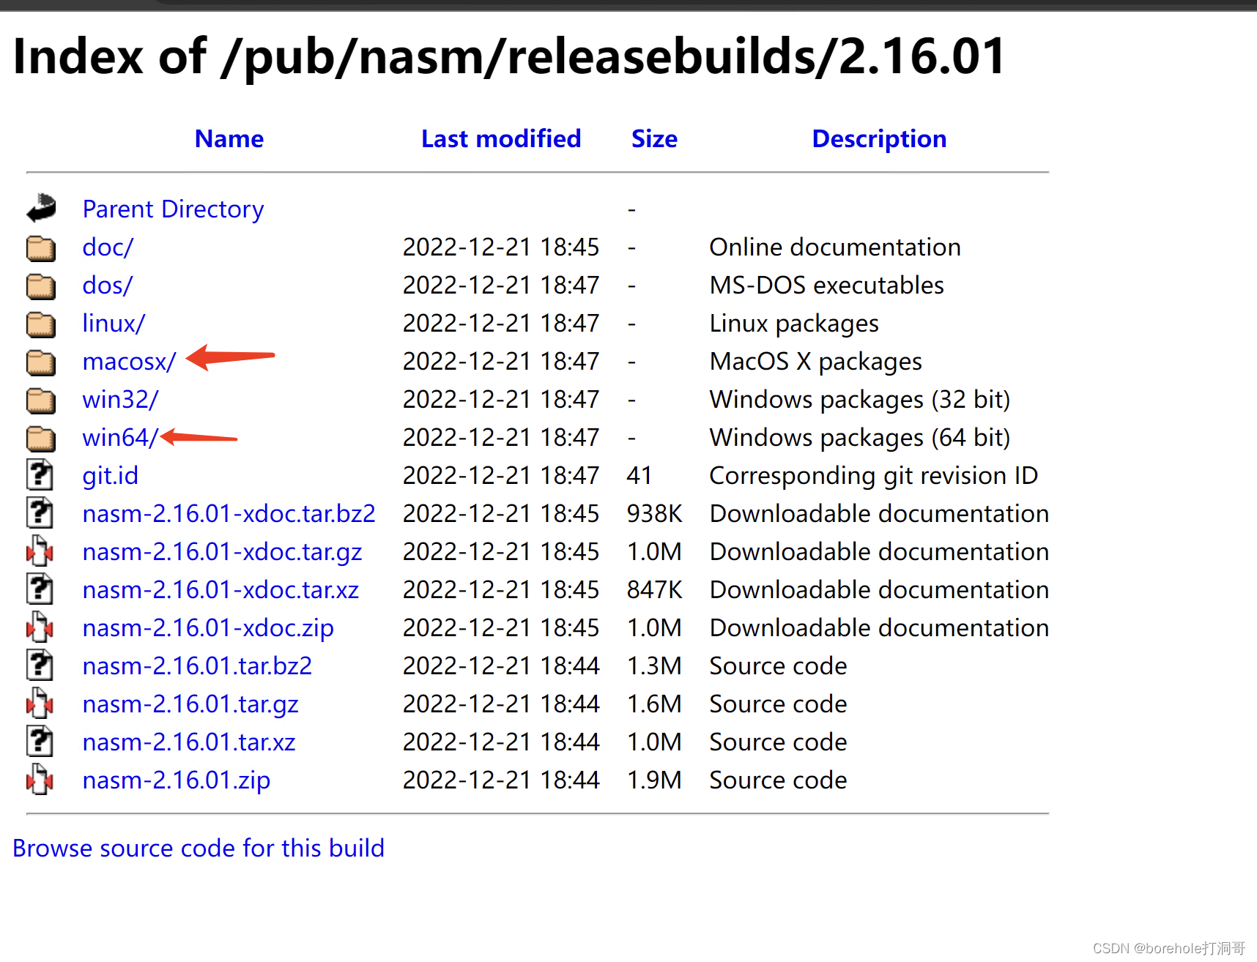The width and height of the screenshot is (1257, 962).
Task: Click the Parent Directory back-arrow icon
Action: [x=41, y=209]
